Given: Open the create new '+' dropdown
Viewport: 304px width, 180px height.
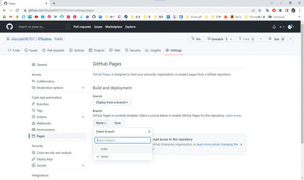Looking at the screenshot, I should [282, 27].
